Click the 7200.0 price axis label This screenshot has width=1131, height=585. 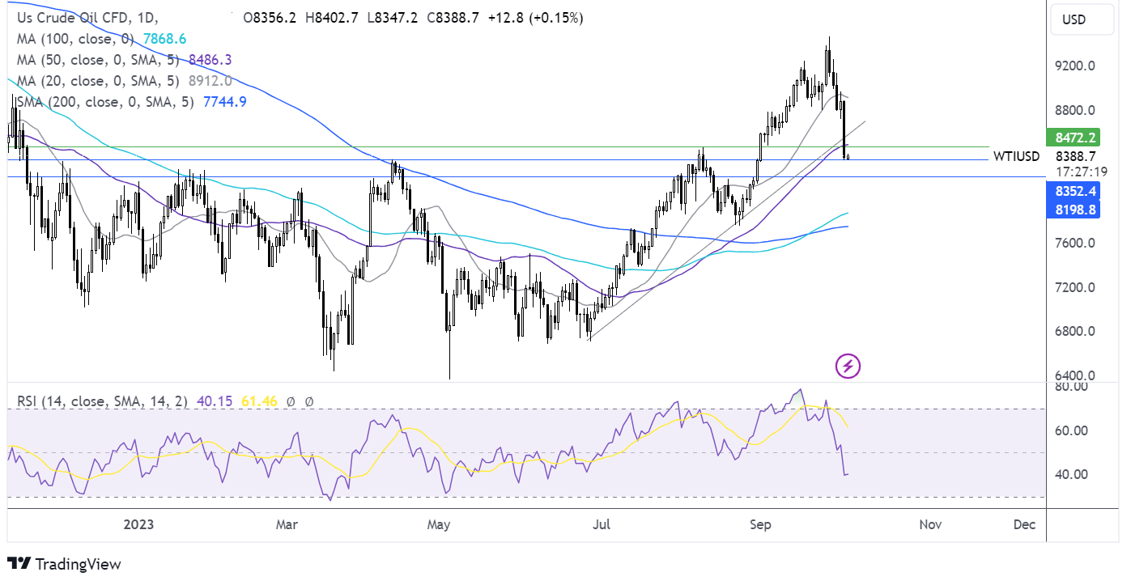1077,287
